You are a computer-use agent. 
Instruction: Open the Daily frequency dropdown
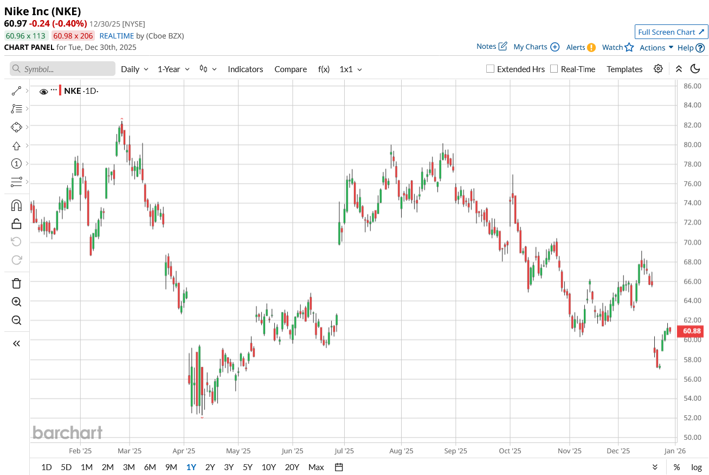(x=134, y=69)
